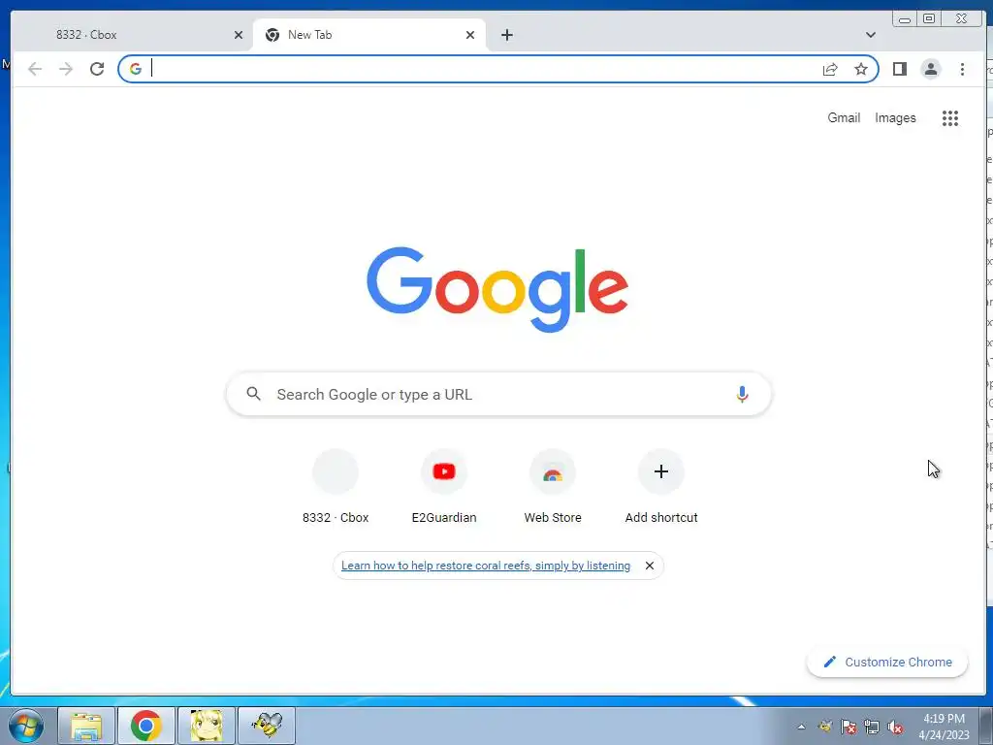Bookmark this tab with the star icon
The width and height of the screenshot is (993, 745).
861,69
